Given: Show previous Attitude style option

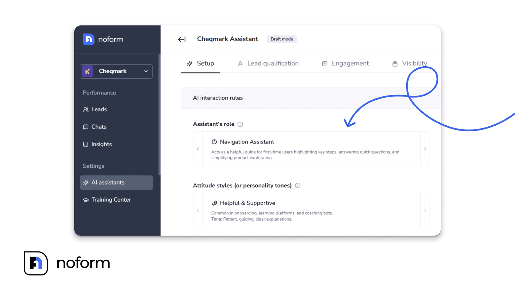Looking at the screenshot, I should pos(198,210).
